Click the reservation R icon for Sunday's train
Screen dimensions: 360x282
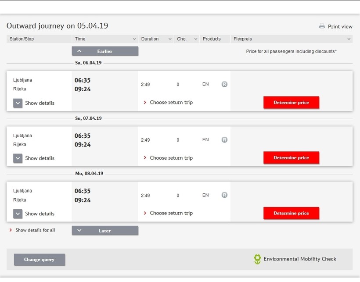point(224,140)
